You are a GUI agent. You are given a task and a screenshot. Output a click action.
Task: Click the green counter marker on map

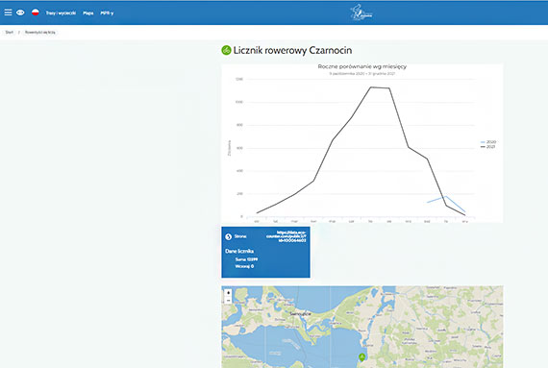click(x=362, y=357)
